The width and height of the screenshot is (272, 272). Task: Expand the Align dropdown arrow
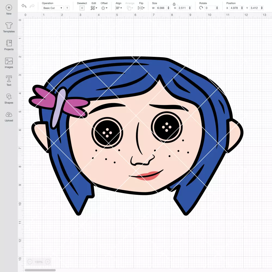click(121, 8)
